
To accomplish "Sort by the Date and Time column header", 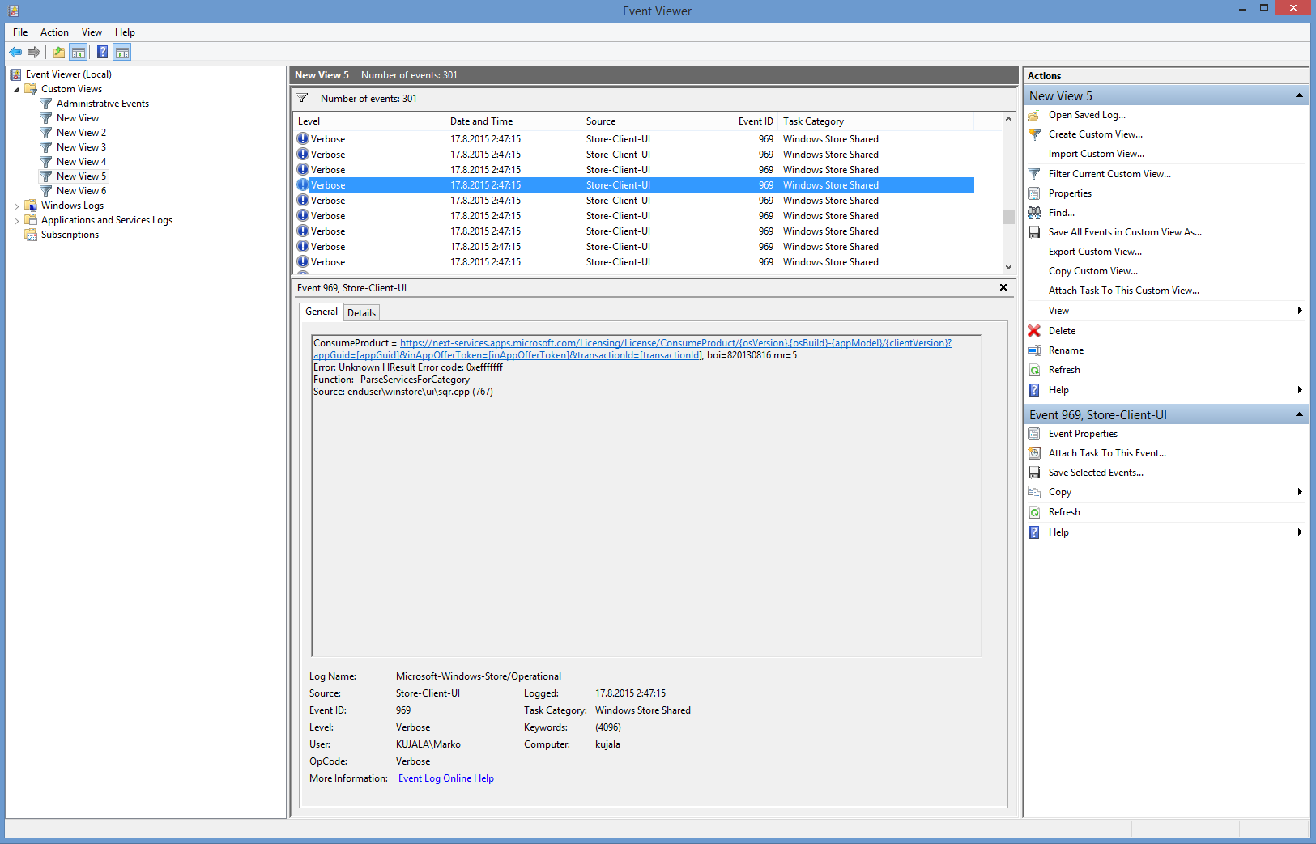I will pyautogui.click(x=513, y=121).
